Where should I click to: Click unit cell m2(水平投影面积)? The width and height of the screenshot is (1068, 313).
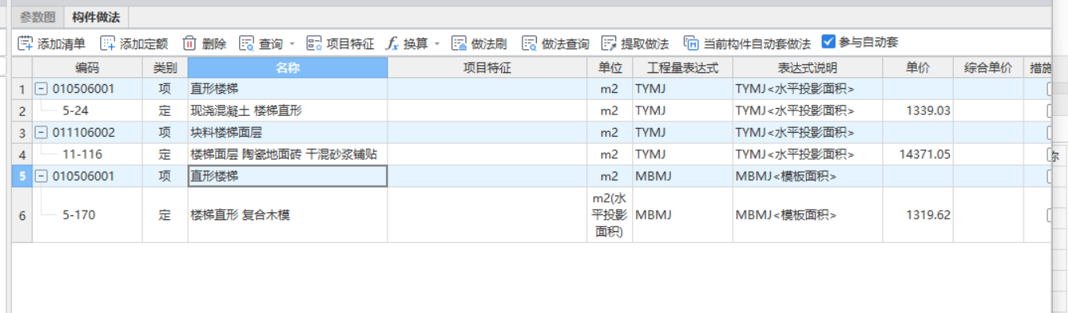610,214
